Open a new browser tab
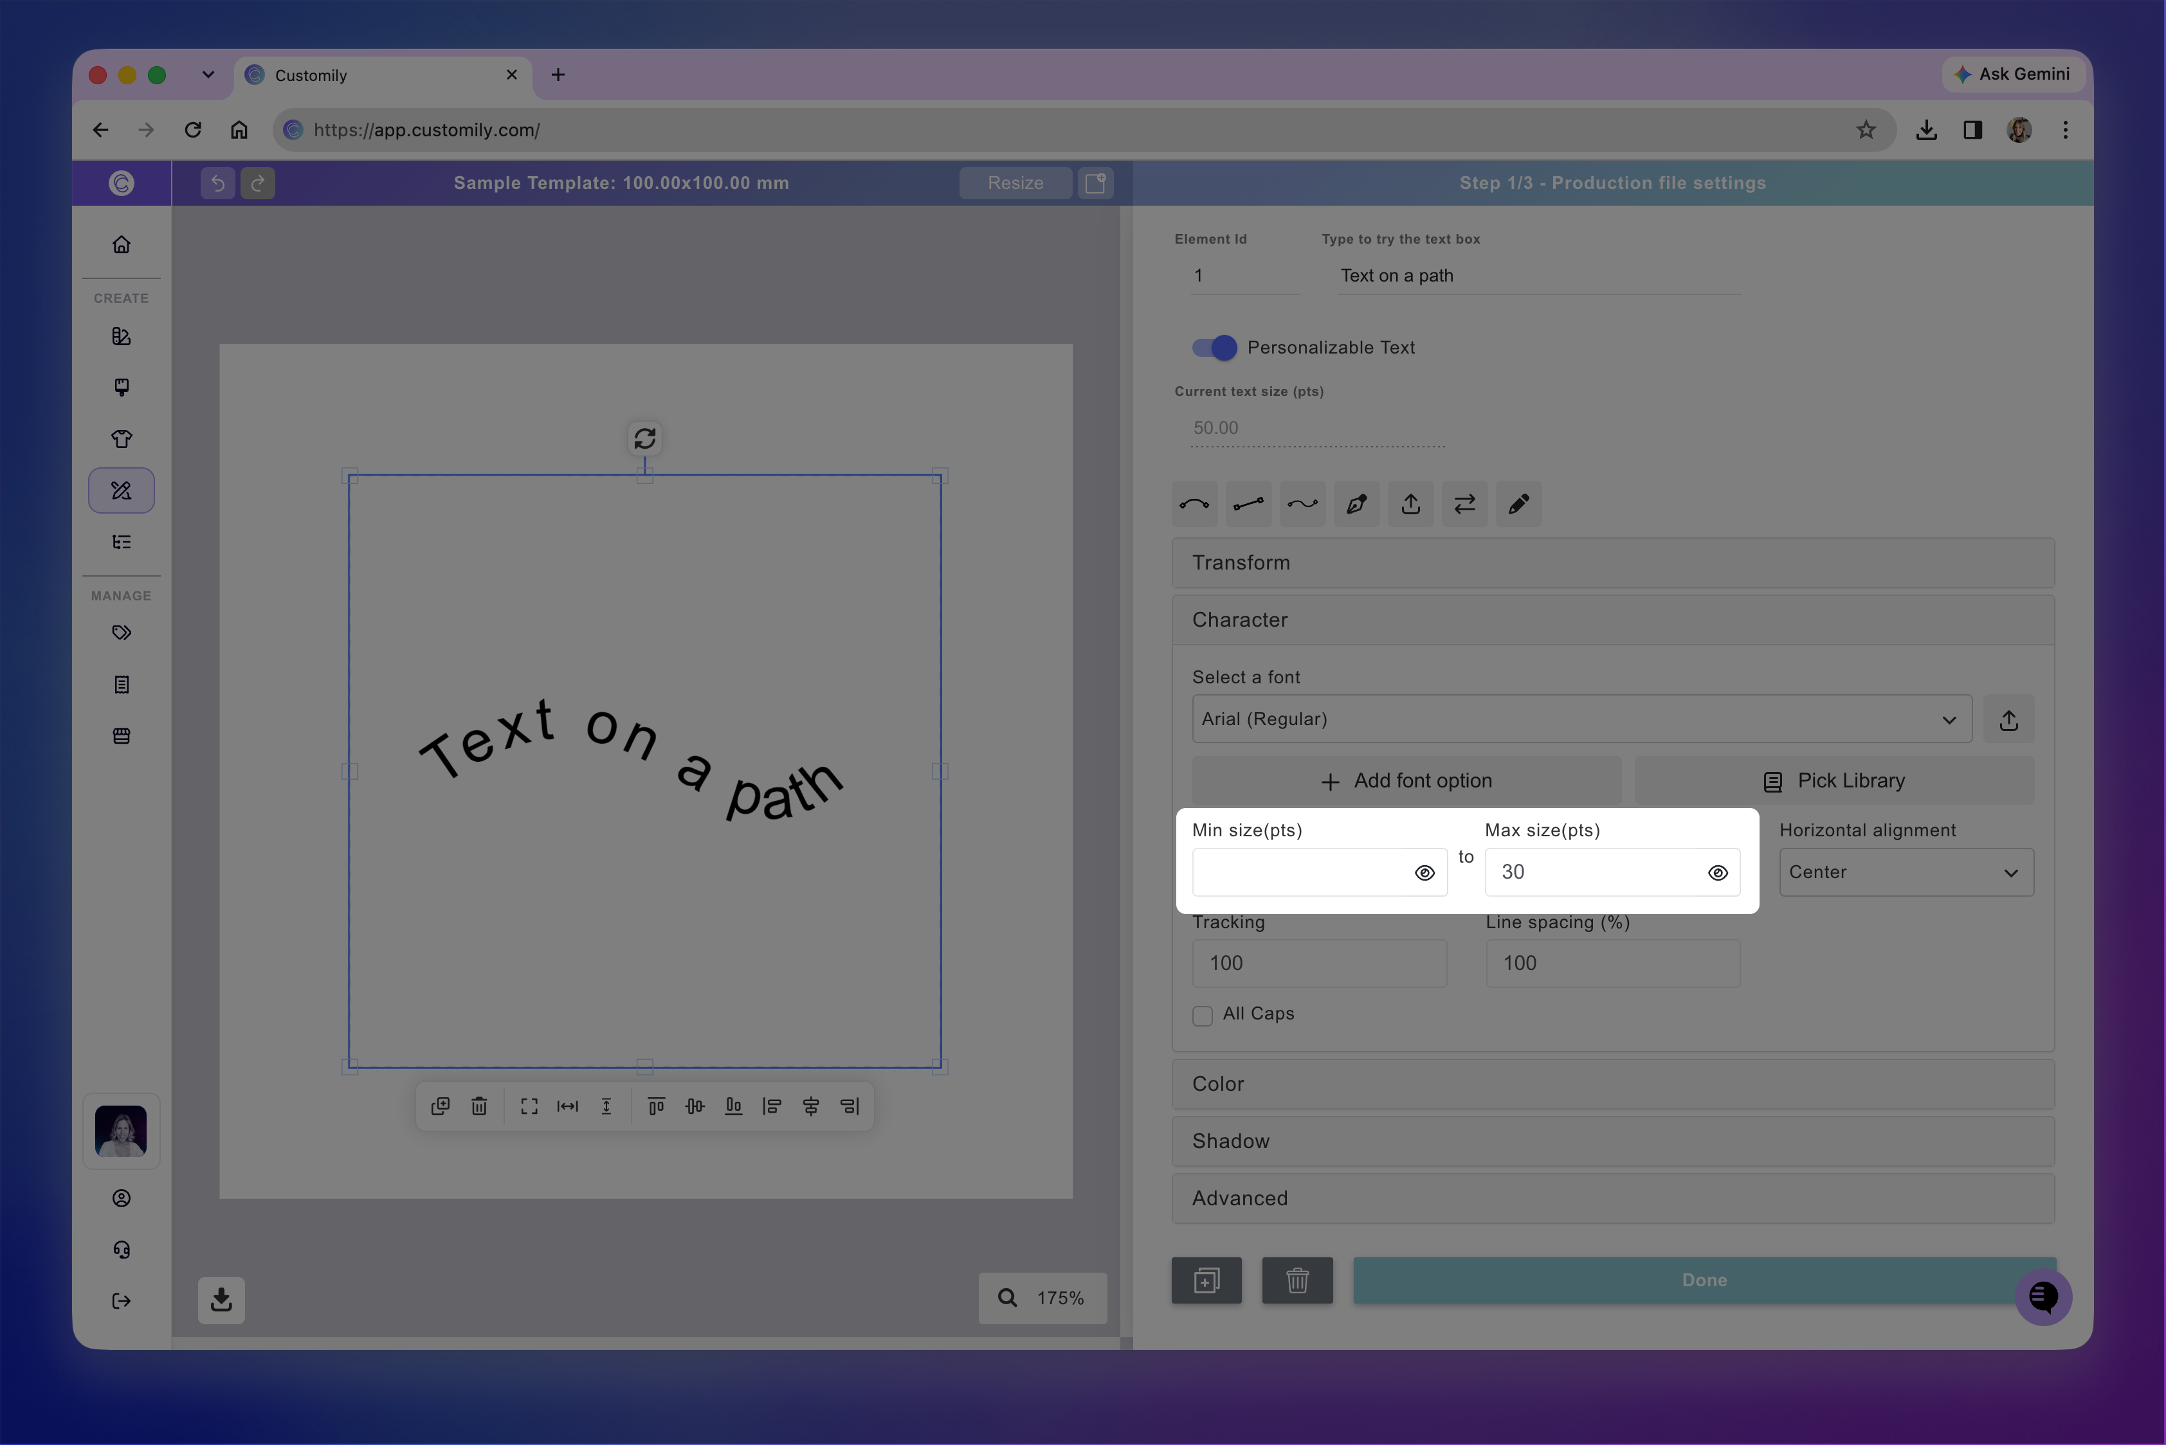 pyautogui.click(x=558, y=75)
